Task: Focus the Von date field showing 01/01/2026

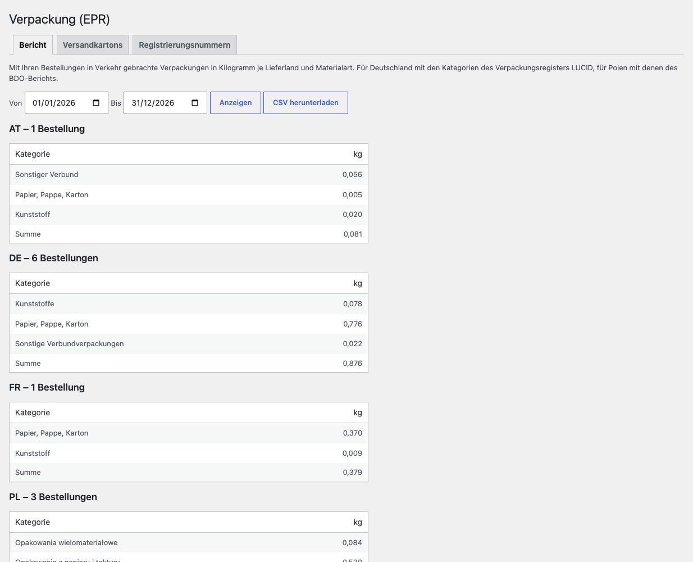Action: [66, 103]
